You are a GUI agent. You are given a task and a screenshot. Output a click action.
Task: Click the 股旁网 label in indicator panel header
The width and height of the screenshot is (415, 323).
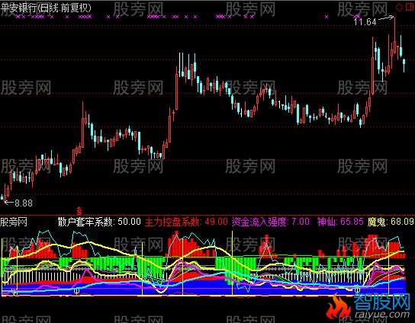(x=14, y=222)
